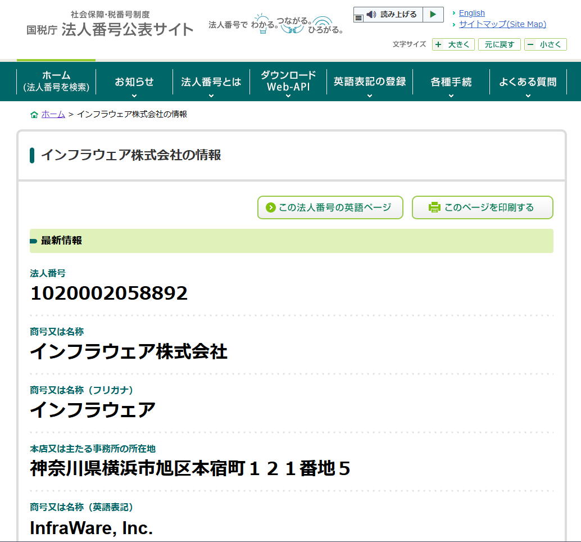The height and width of the screenshot is (542, 581).
Task: Click the furigana value インフラウェア
Action: (x=93, y=410)
